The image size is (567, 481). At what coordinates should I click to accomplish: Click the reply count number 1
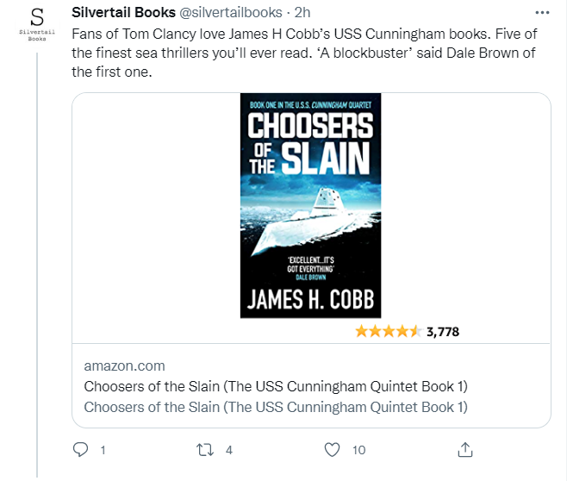pyautogui.click(x=103, y=449)
